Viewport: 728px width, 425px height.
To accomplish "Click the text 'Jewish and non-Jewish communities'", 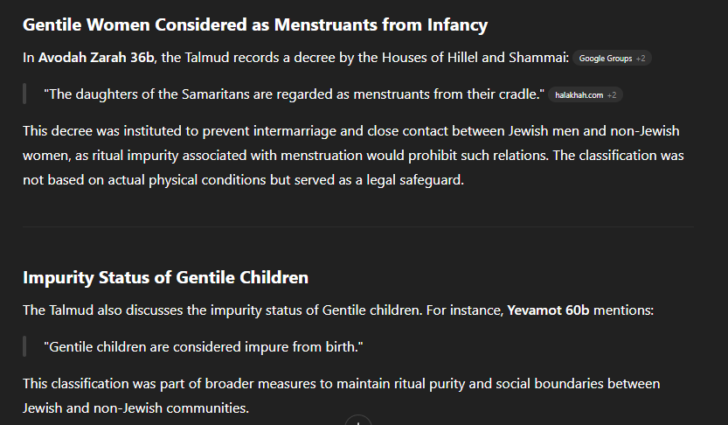I will pyautogui.click(x=135, y=408).
